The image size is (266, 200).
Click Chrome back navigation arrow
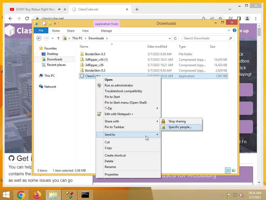10,18
